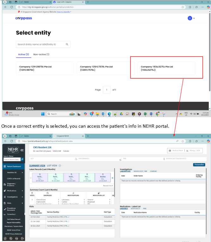Click the magnifier button beside Search Patient Data
This screenshot has height=242, width=211.
[x=22, y=159]
